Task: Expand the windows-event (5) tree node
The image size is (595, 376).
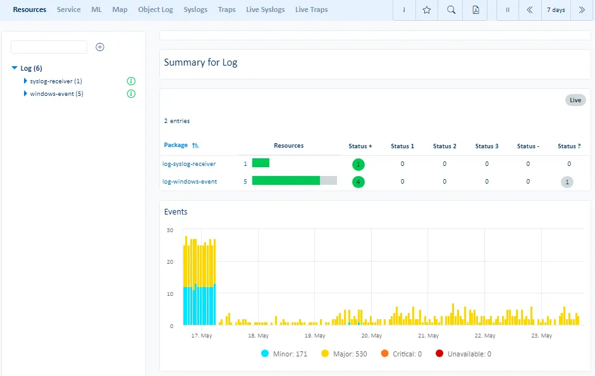Action: [x=25, y=94]
